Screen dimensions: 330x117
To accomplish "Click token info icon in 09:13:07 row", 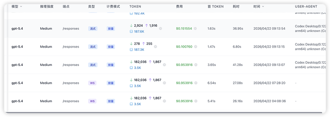I will (165, 65).
